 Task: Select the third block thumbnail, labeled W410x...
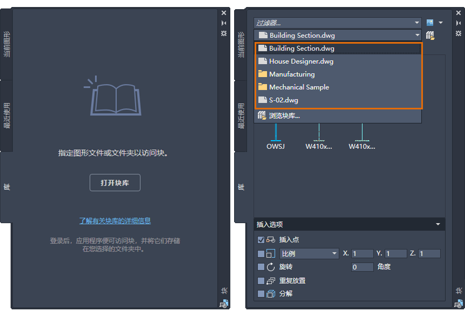[x=362, y=136]
